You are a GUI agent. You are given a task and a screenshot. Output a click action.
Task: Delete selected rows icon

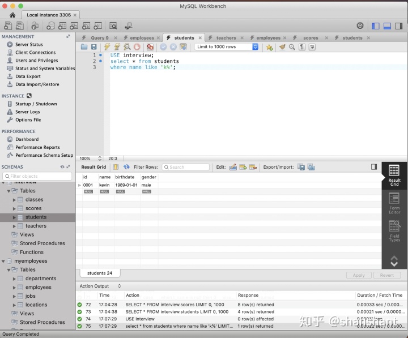tap(253, 167)
